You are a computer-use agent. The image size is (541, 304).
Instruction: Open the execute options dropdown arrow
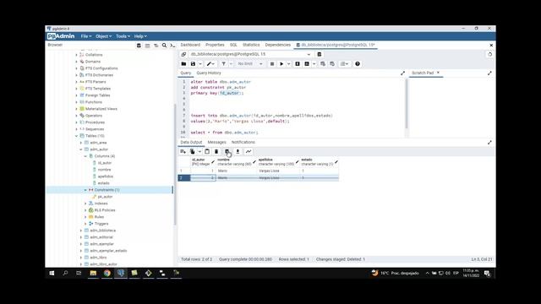point(289,64)
